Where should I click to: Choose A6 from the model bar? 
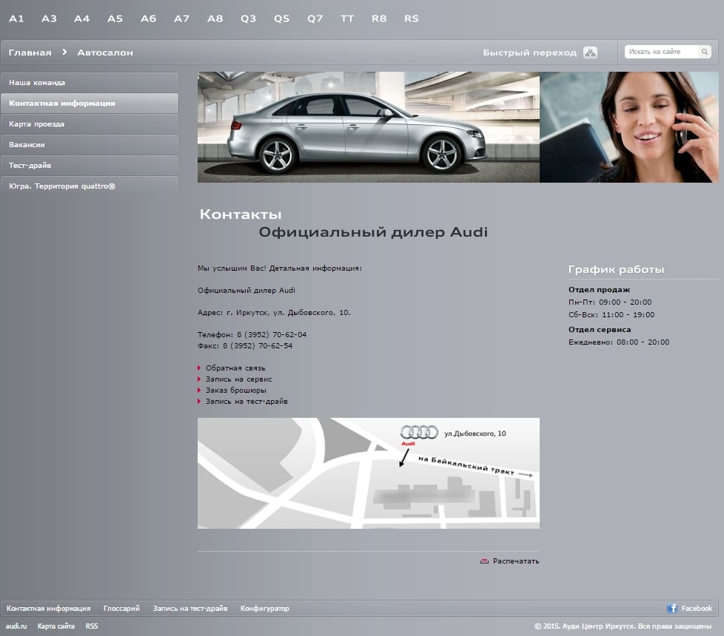148,19
